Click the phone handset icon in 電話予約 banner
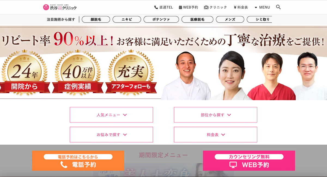The image size is (327, 177). pos(64,164)
